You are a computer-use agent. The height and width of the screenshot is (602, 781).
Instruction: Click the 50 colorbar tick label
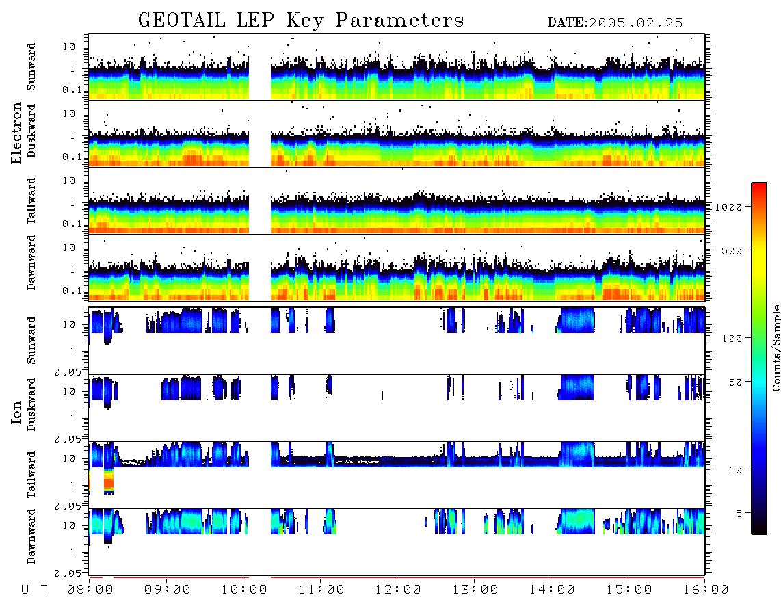[x=735, y=382]
